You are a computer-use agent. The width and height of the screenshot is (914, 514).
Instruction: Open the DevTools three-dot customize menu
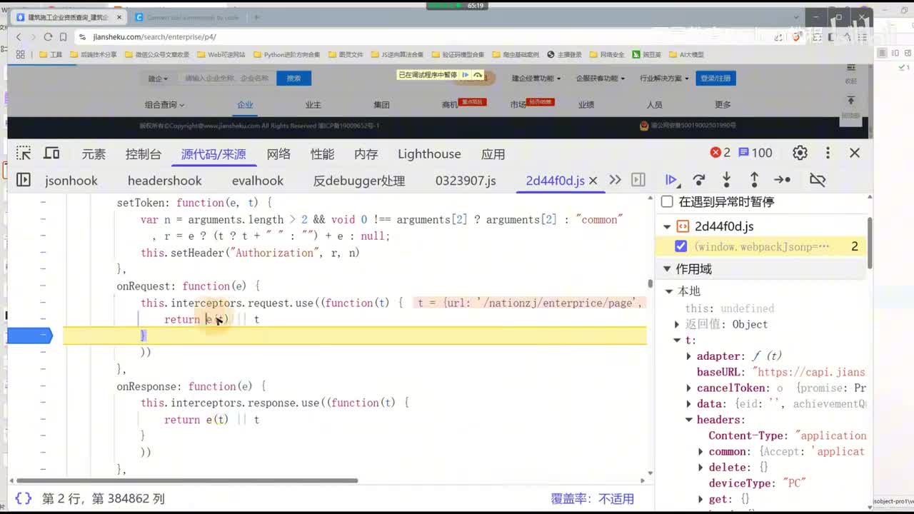[x=828, y=153]
